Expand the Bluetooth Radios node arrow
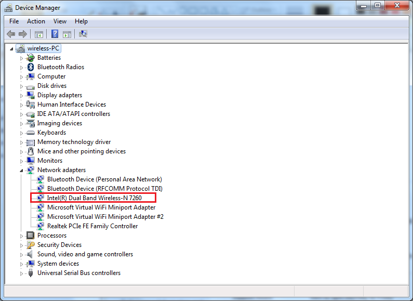413x301 pixels. coord(21,68)
